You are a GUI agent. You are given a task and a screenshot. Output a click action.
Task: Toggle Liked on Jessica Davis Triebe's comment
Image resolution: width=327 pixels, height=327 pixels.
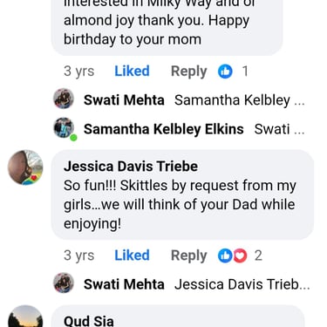[x=132, y=255]
